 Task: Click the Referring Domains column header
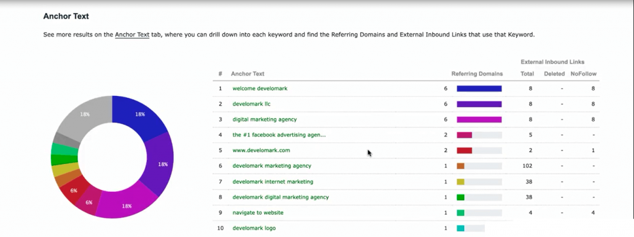coord(477,74)
